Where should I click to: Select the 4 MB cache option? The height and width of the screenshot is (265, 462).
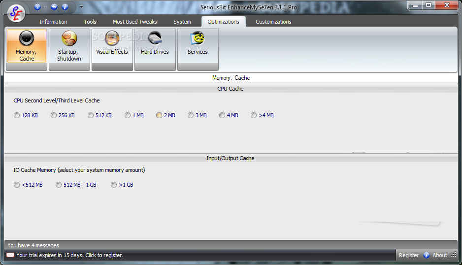pos(229,115)
